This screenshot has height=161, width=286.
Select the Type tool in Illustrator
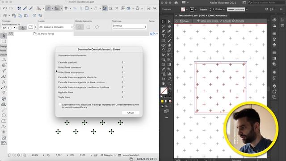coord(163,36)
